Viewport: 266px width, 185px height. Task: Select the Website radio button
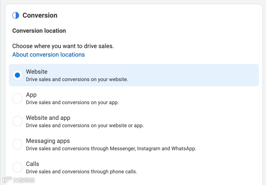(x=17, y=75)
